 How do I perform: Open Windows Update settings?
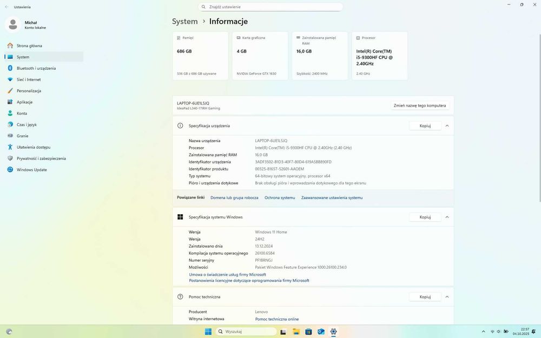[x=43, y=170]
